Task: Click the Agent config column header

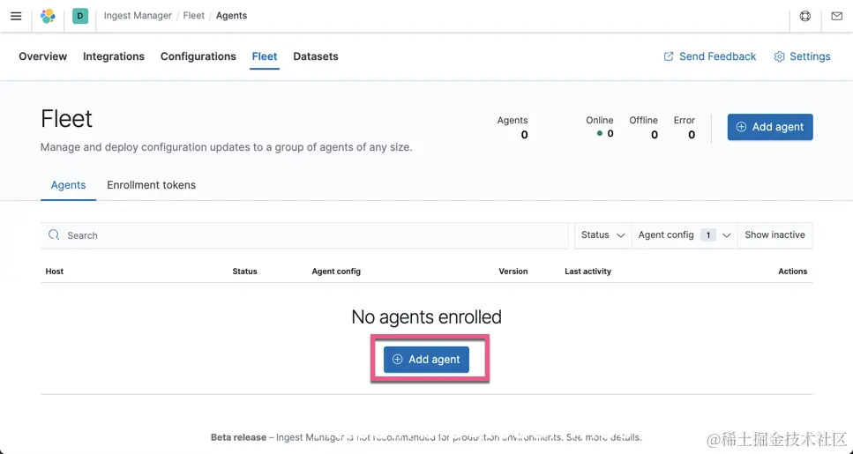Action: click(336, 272)
